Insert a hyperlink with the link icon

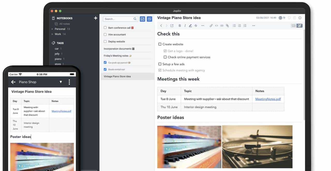211,26
